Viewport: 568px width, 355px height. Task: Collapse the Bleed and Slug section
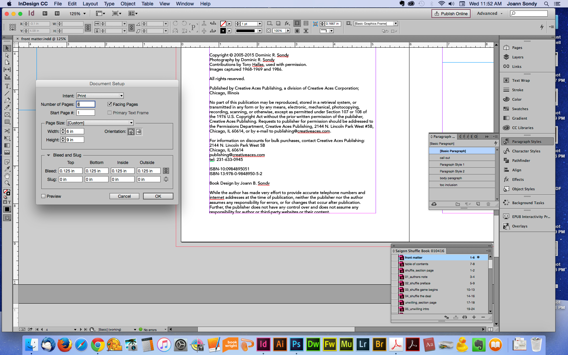point(48,155)
